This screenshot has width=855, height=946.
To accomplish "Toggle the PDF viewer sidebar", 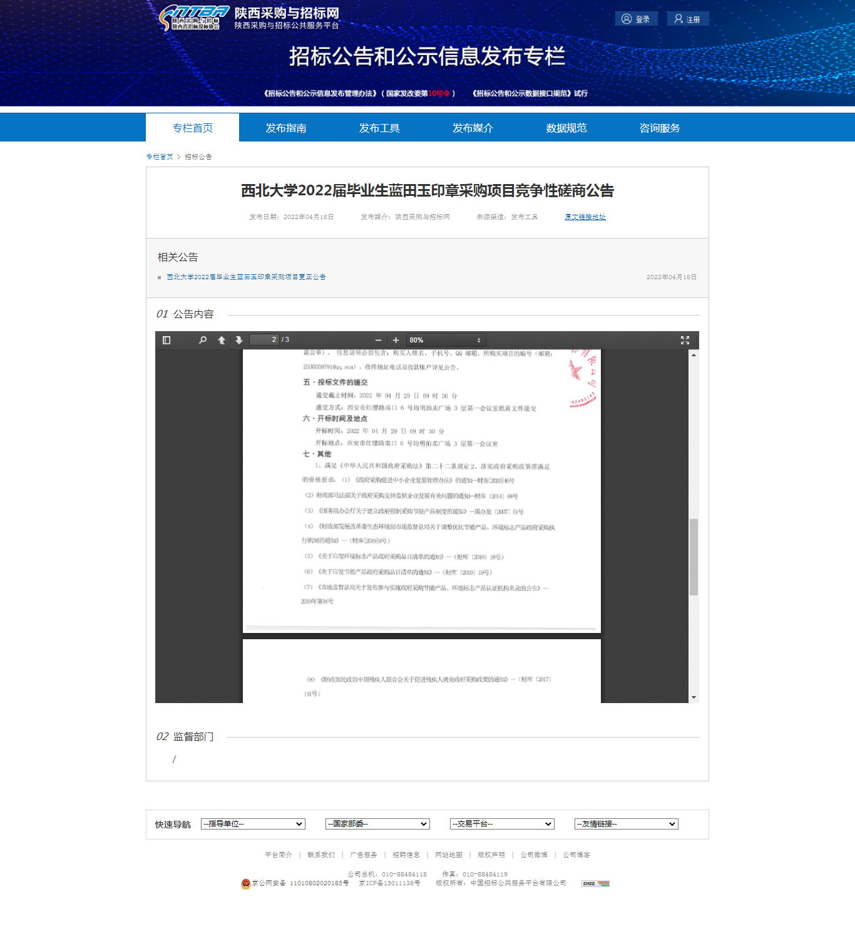I will pos(166,340).
